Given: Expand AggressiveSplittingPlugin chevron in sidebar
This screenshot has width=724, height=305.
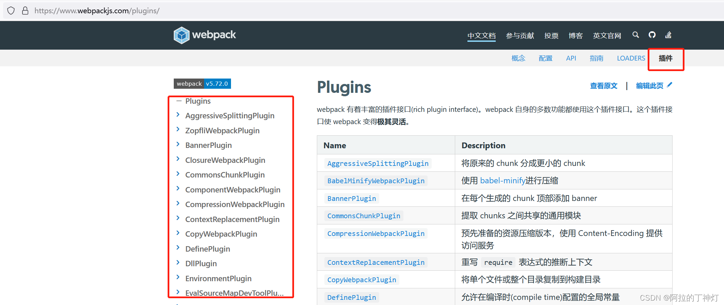Looking at the screenshot, I should click(x=178, y=115).
